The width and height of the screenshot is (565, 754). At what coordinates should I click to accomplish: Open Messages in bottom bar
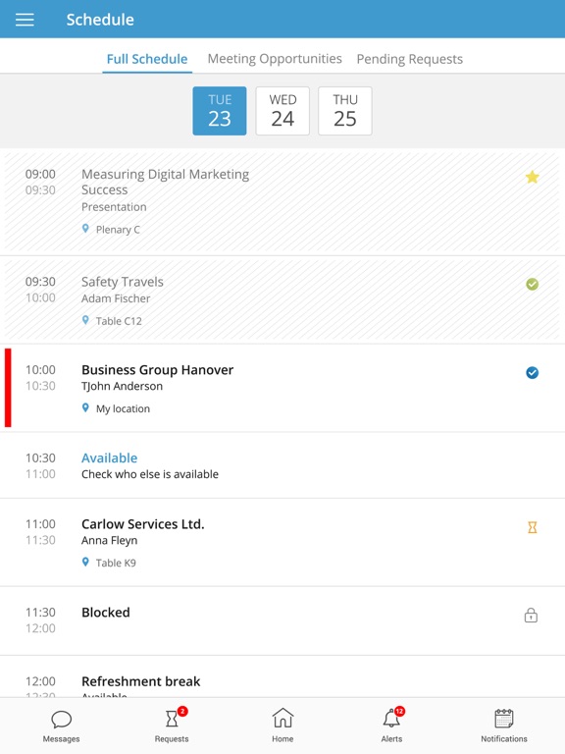click(61, 727)
